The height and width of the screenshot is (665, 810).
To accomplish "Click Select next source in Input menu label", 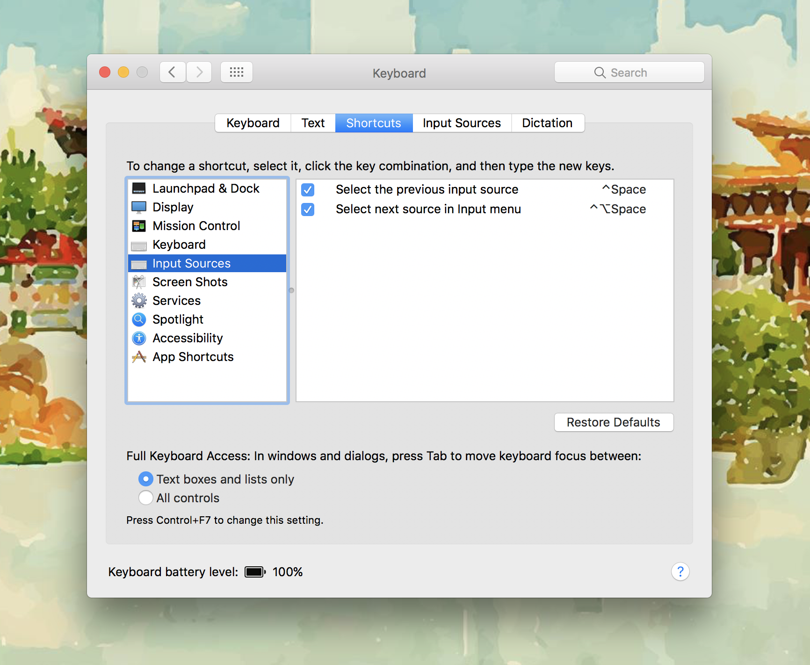I will pos(428,209).
